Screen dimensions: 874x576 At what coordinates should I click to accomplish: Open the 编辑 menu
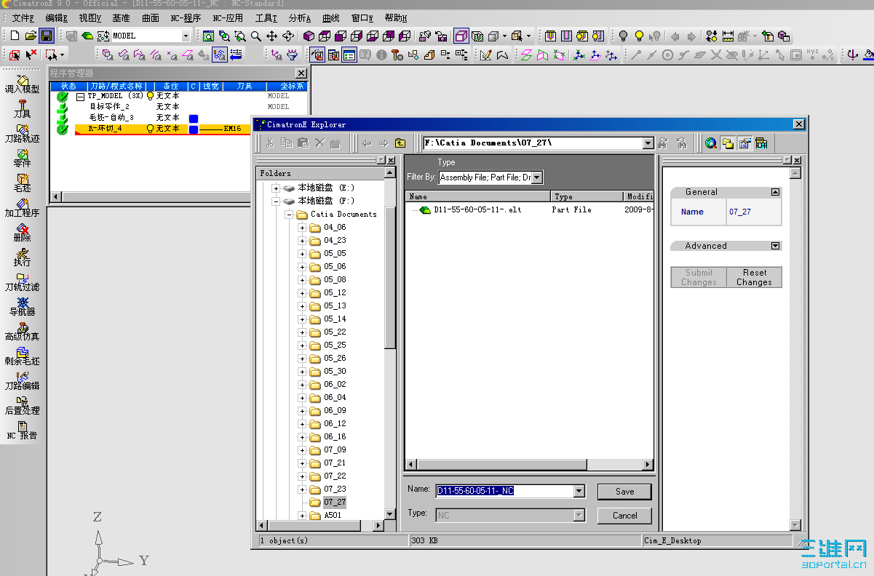pos(57,18)
